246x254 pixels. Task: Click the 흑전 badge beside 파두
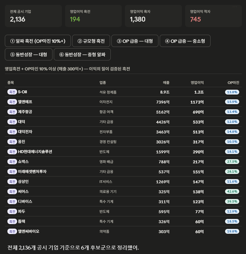coord(12,211)
